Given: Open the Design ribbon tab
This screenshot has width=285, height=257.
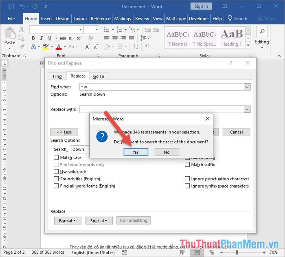Looking at the screenshot, I should [x=63, y=19].
